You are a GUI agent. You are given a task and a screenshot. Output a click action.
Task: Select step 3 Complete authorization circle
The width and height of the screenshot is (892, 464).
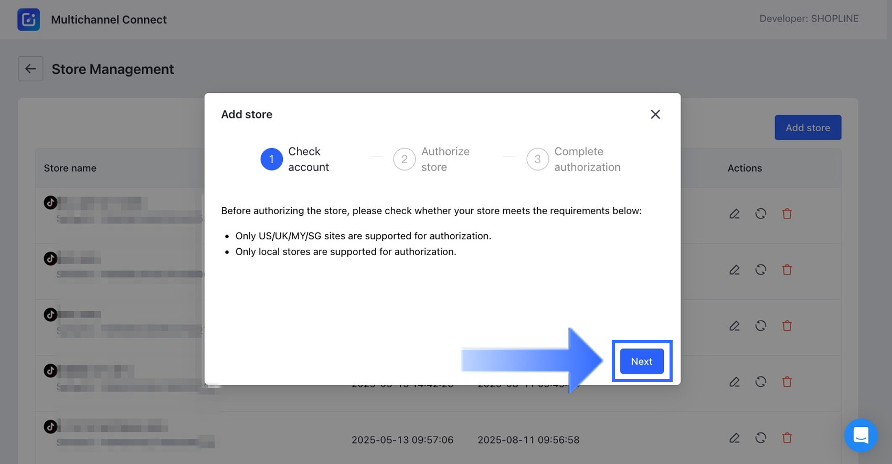point(538,159)
